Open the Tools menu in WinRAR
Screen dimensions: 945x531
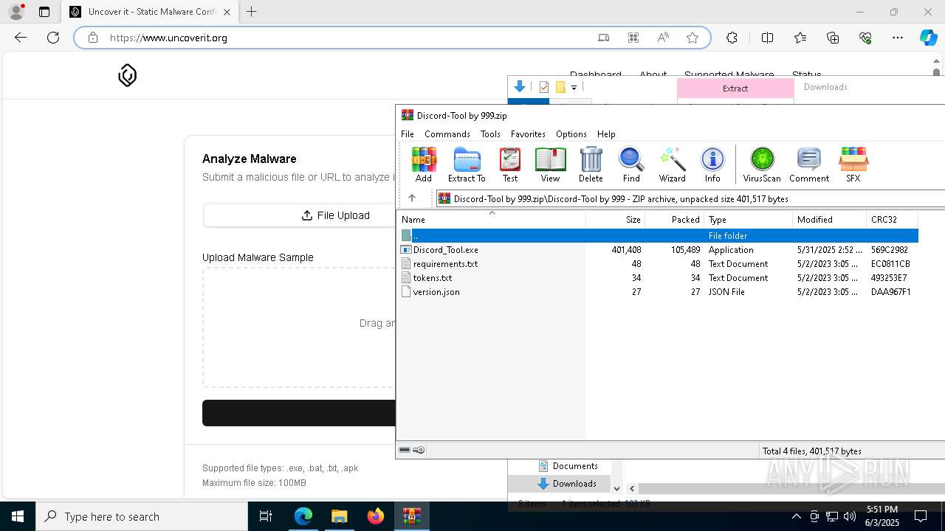pos(490,134)
